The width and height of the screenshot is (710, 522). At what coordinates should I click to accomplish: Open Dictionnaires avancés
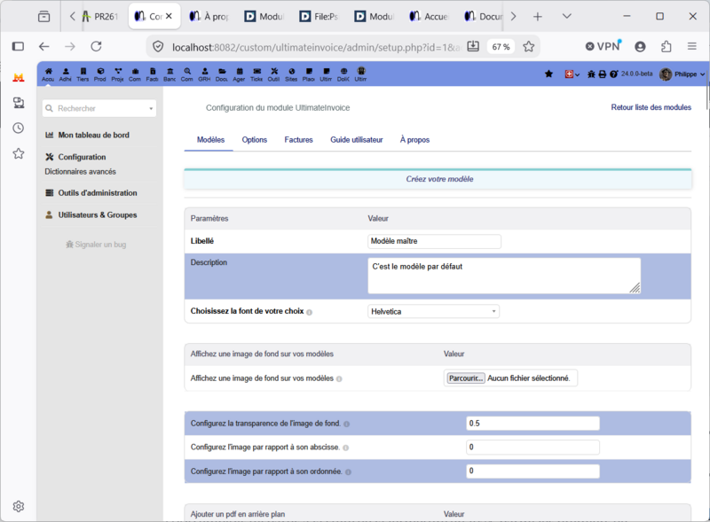click(x=80, y=171)
